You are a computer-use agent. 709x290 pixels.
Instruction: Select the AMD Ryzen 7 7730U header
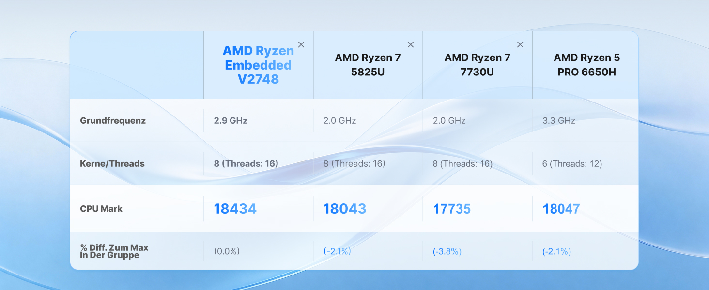(477, 65)
